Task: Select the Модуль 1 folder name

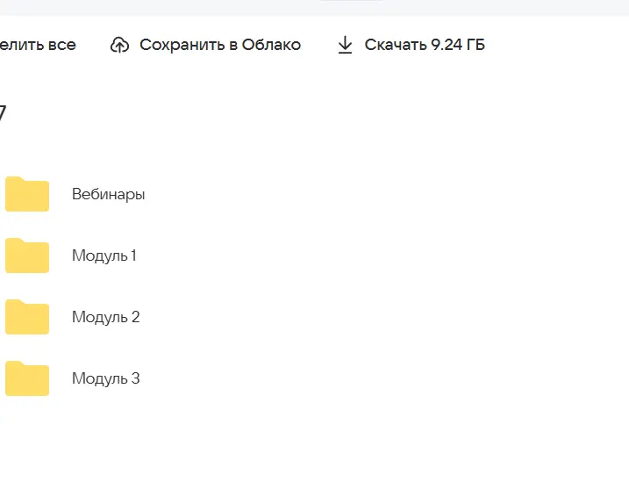Action: pos(104,255)
